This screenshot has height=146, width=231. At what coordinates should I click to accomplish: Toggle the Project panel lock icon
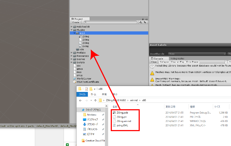point(143,19)
